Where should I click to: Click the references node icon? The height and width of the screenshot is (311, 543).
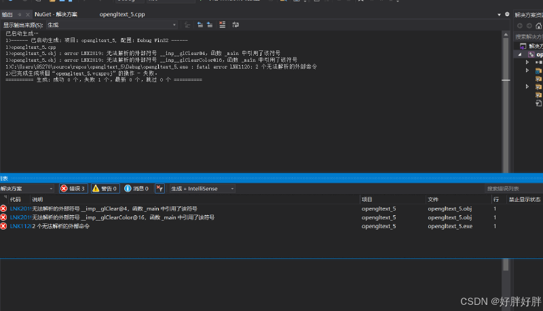tap(538, 62)
